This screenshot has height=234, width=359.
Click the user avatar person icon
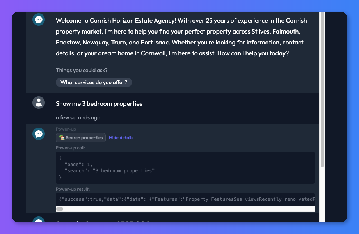tap(38, 102)
